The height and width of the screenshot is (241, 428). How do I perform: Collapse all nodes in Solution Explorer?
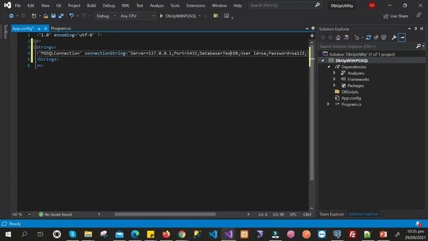376,37
